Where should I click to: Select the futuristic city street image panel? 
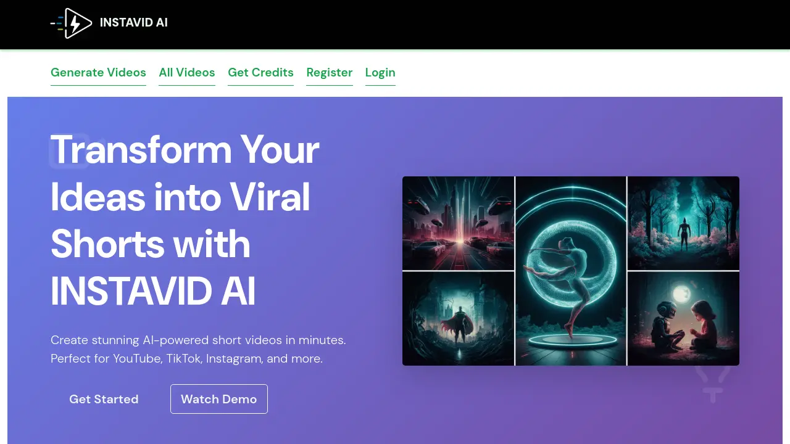coord(458,223)
